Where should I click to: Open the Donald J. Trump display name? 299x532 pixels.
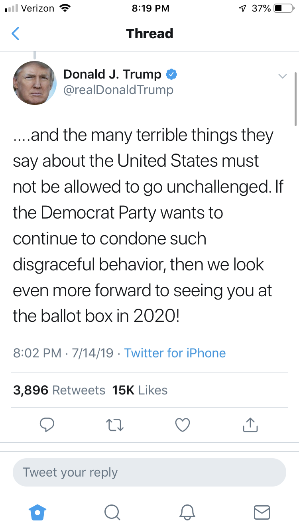112,75
